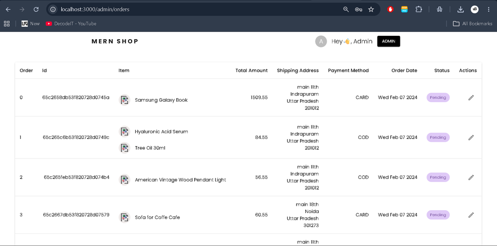Reload the page with the refresh icon

click(x=36, y=10)
